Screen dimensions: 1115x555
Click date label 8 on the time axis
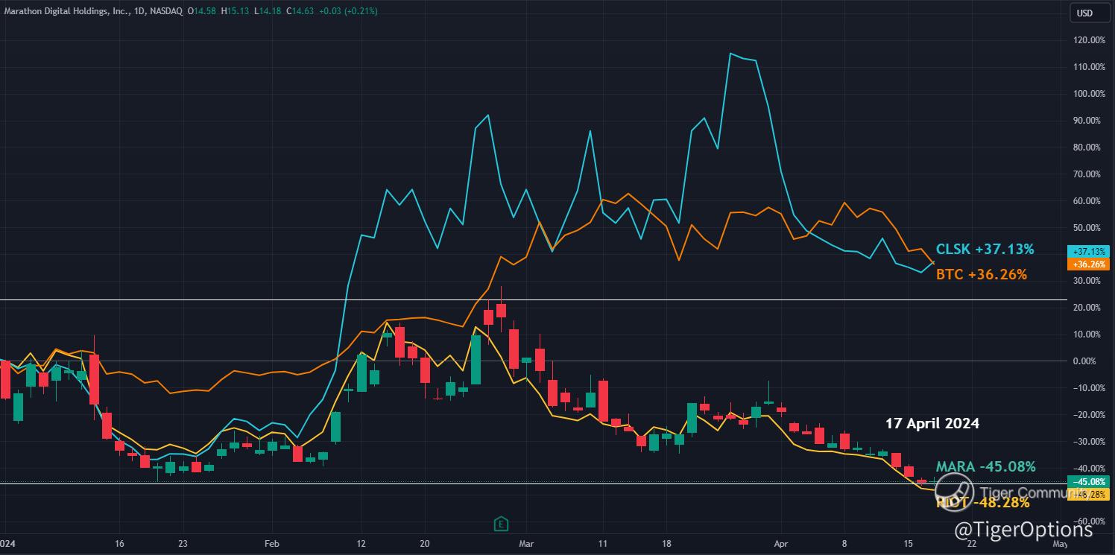[844, 544]
